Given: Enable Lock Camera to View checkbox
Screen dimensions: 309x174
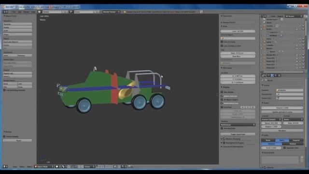Looking at the screenshot, I should point(222,46).
